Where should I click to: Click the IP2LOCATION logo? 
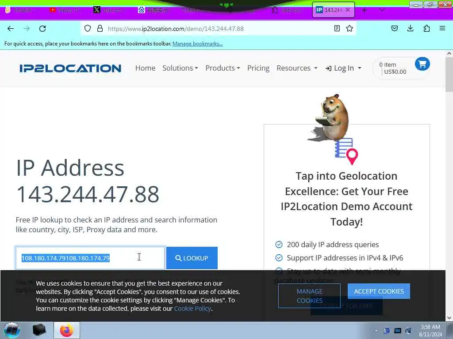pos(70,68)
